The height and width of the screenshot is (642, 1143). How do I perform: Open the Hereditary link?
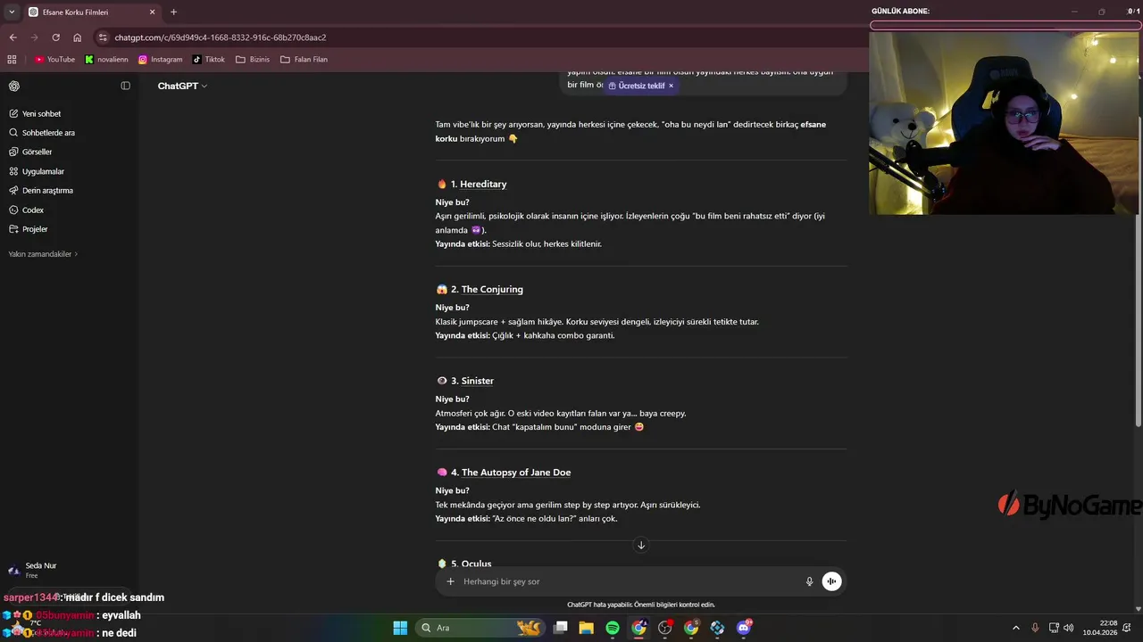coord(483,184)
